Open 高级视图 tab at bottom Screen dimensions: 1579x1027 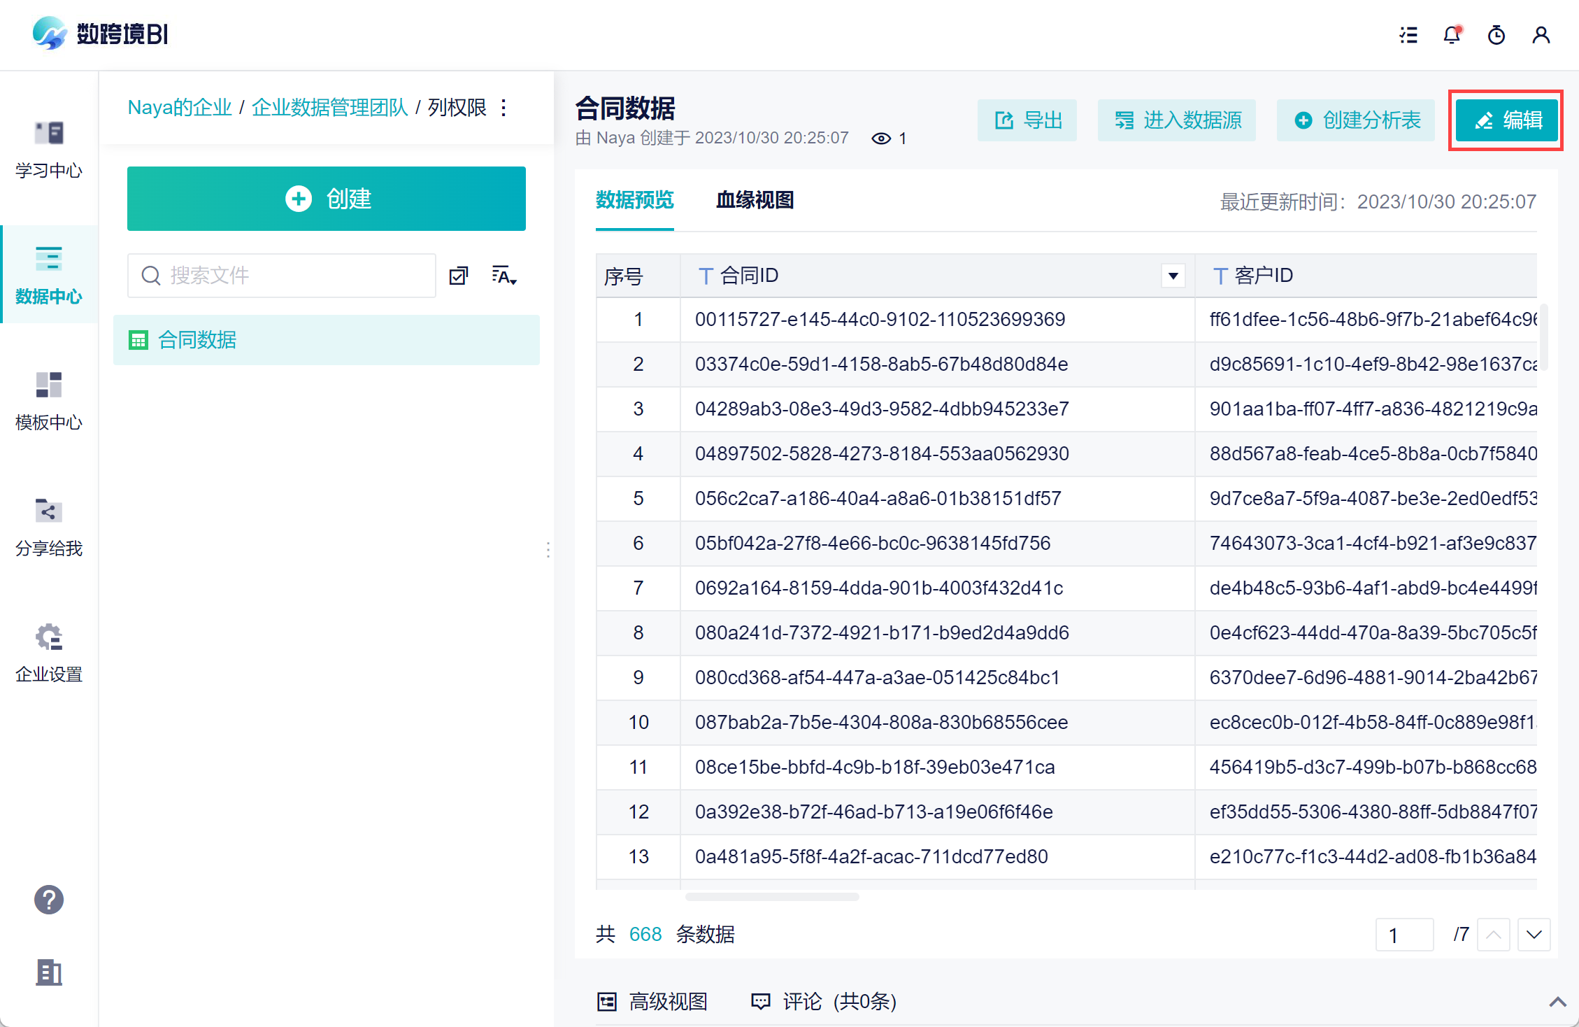tap(652, 1002)
